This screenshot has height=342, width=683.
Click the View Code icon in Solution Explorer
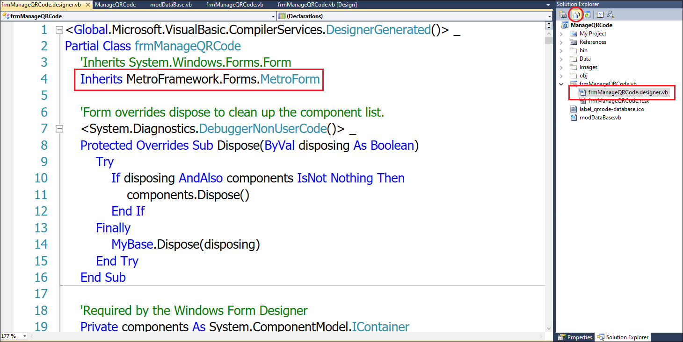(x=600, y=15)
